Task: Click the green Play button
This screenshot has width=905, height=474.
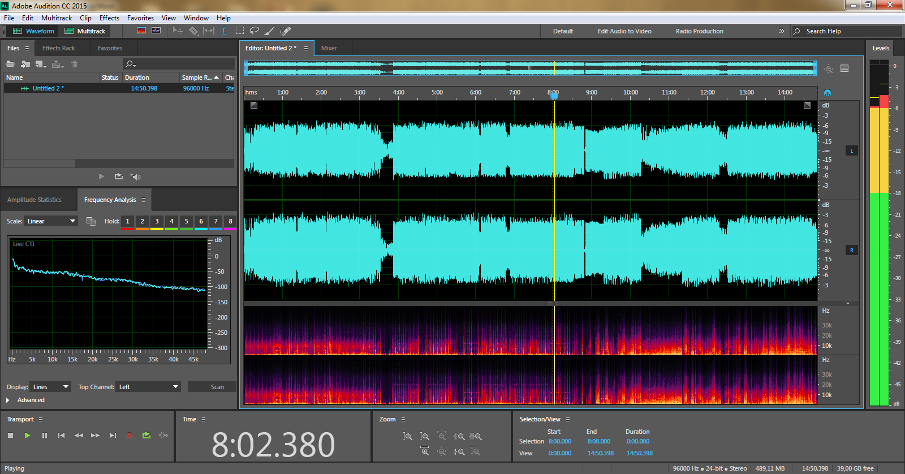Action: (x=27, y=435)
